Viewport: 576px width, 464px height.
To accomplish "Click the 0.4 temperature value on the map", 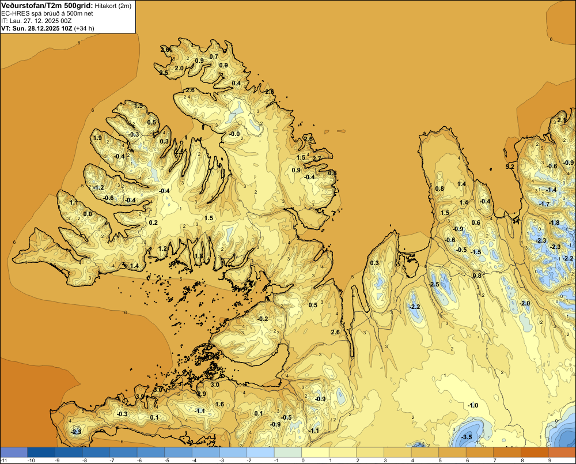I will coord(236,83).
